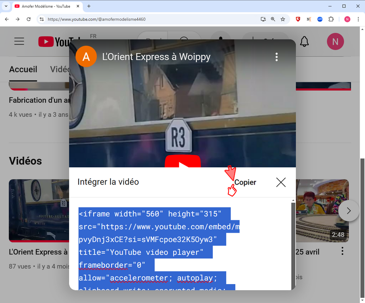Click the Copier button
Screen dimensions: 365x303
click(x=245, y=182)
